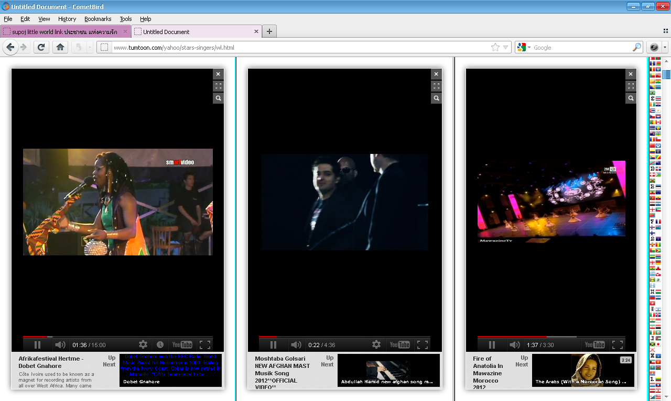Expand the Fire of Anatolia video panel

point(631,86)
